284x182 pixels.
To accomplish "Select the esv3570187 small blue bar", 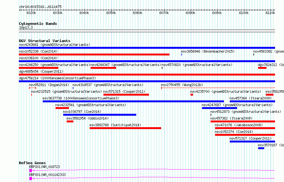I will coord(261,148).
